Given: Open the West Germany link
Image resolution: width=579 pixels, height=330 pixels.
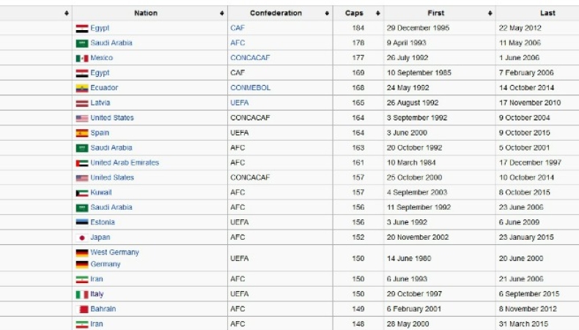Looking at the screenshot, I should [x=115, y=252].
